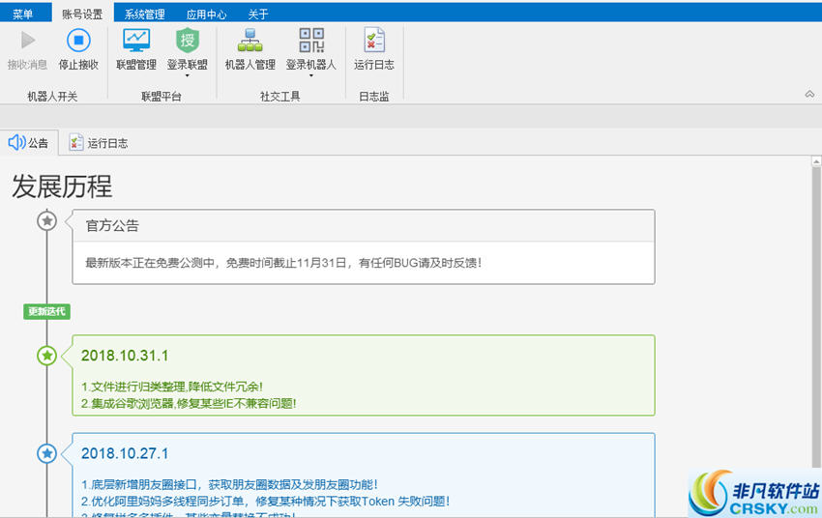Open 联盟管理 monitor icon
822x518 pixels.
136,40
